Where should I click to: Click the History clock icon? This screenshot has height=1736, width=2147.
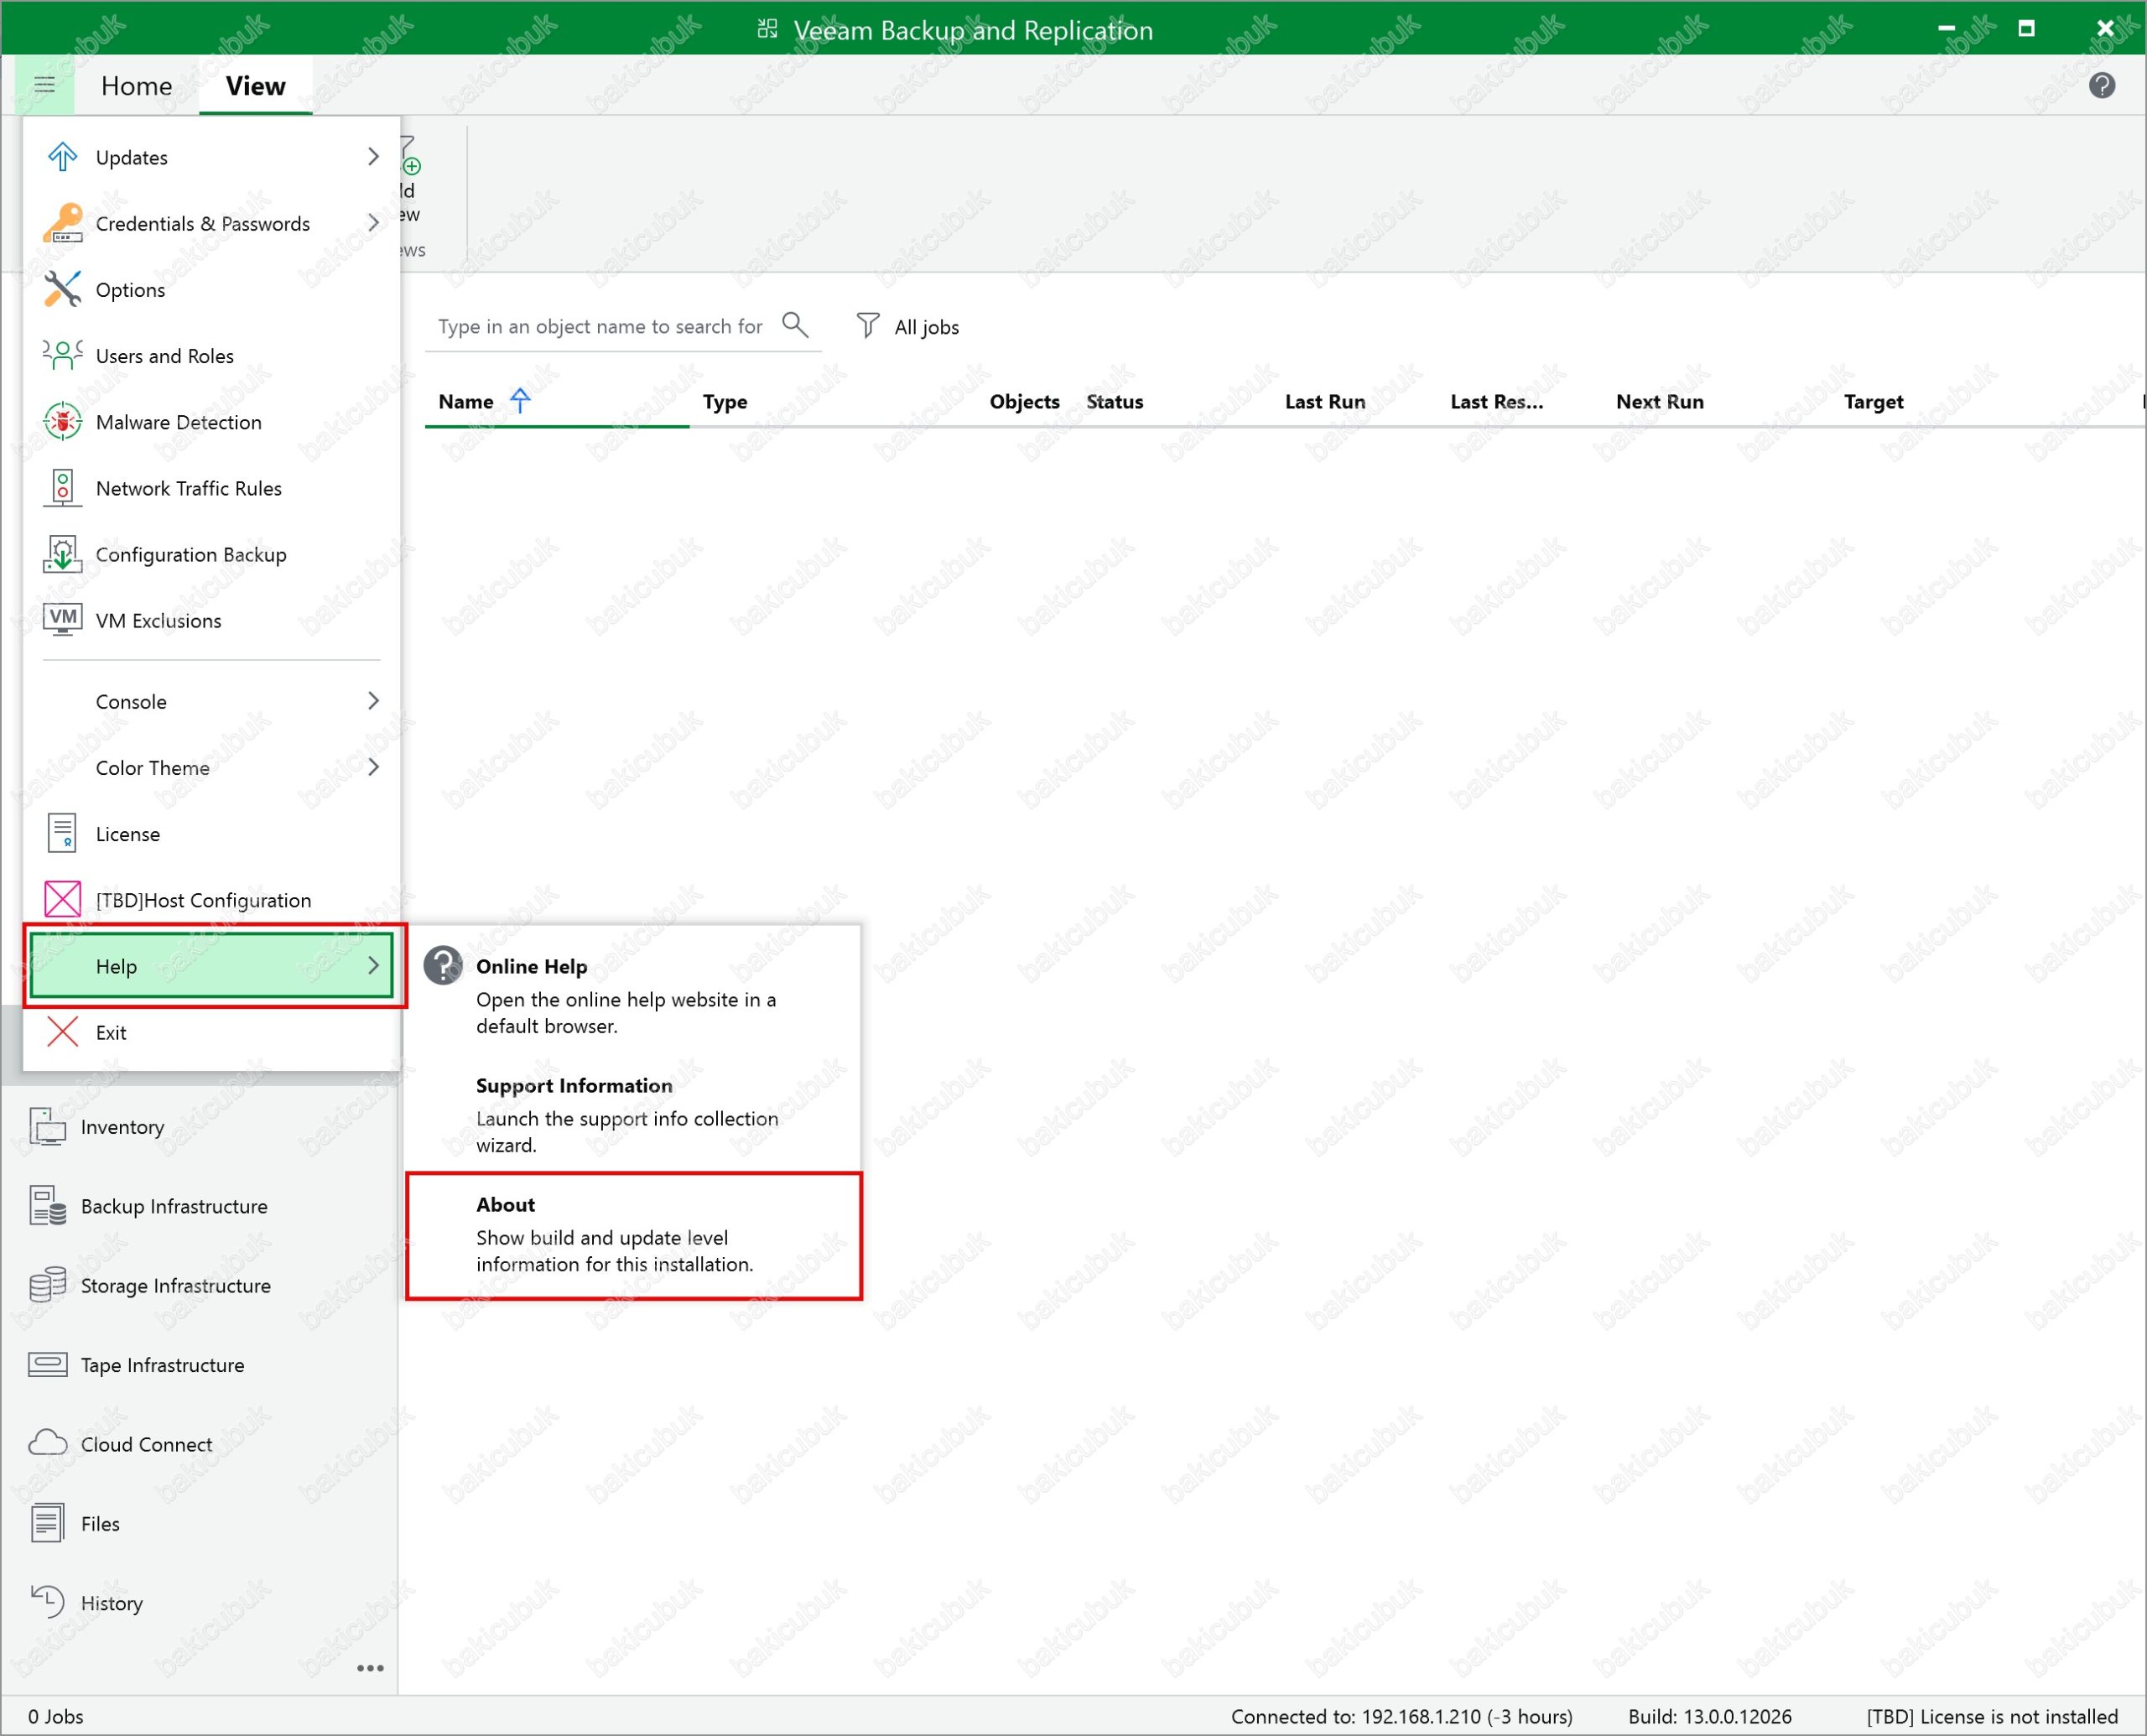(x=47, y=1602)
